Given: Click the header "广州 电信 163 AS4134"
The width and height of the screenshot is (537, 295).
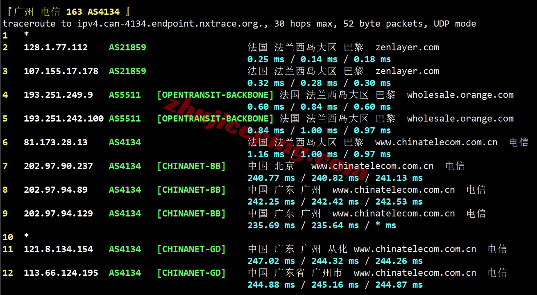Looking at the screenshot, I should coord(67,12).
